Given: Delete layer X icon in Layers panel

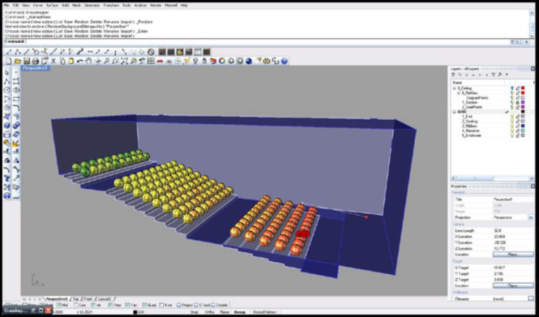Looking at the screenshot, I should (x=466, y=75).
